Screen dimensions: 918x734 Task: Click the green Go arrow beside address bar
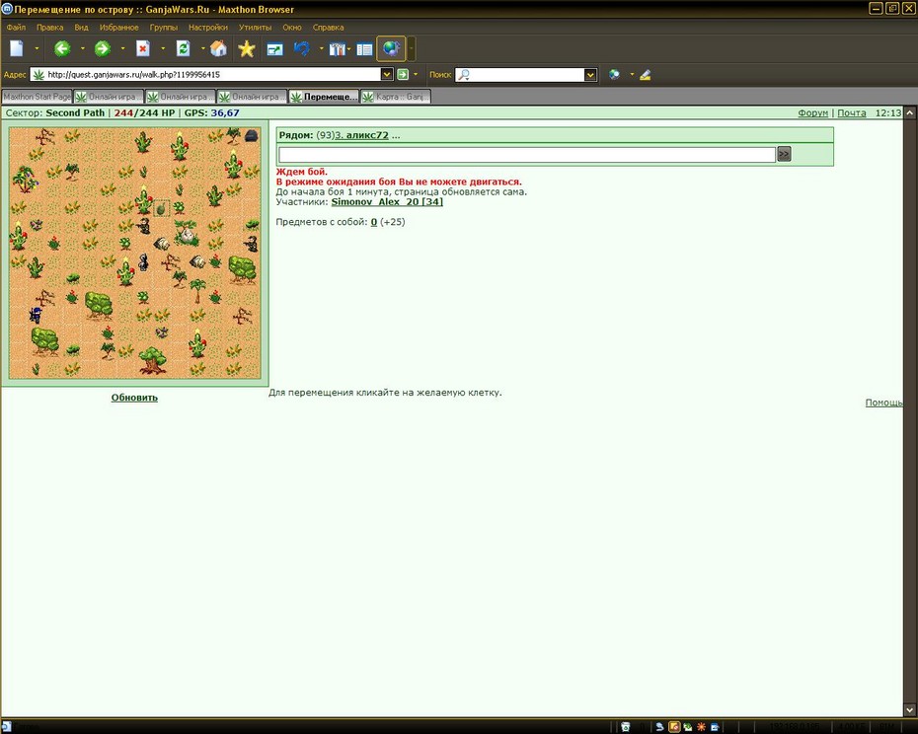tap(403, 74)
